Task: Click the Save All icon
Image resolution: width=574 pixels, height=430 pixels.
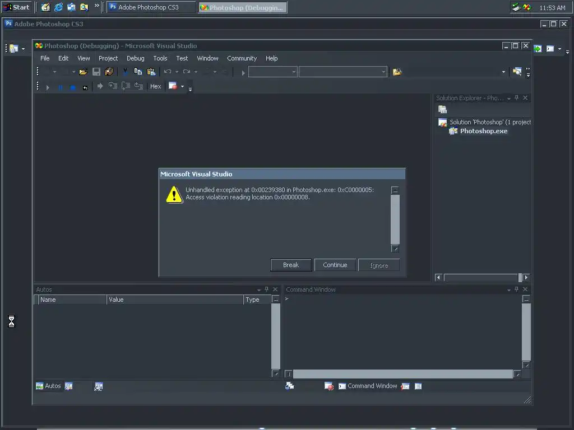Action: (109, 72)
